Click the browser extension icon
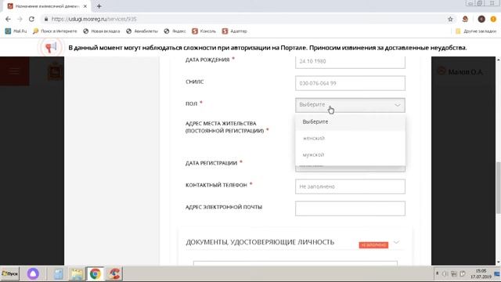Viewport: 501px width, 282px height. [x=465, y=19]
